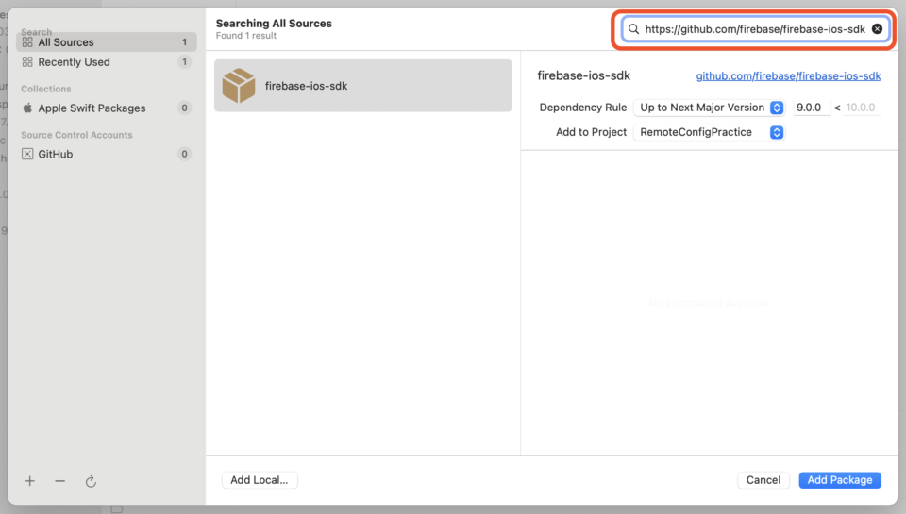The image size is (906, 514).
Task: Select Apple Swift Packages collection
Action: click(x=92, y=108)
